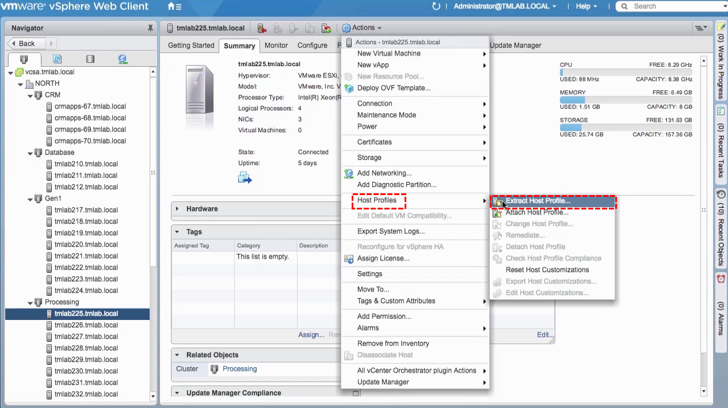728x408 pixels.
Task: Open the Networking inventory view icon
Action: (x=122, y=59)
